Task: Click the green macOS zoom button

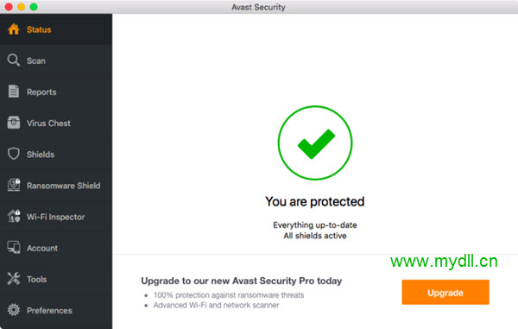Action: tap(34, 7)
